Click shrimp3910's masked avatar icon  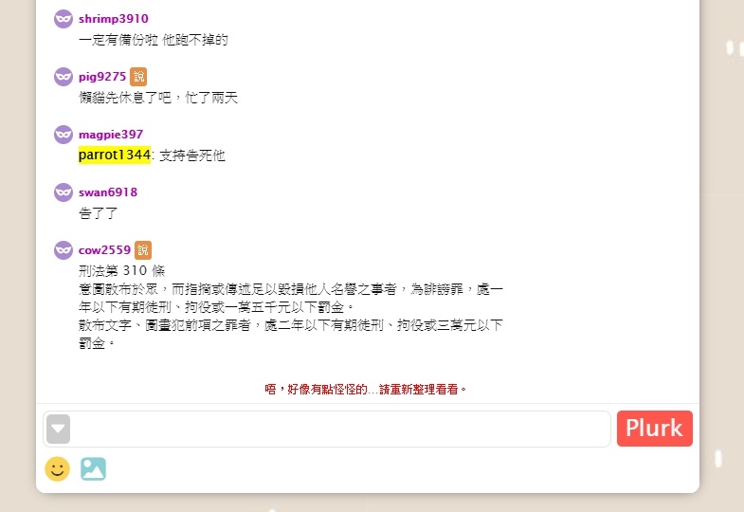tap(64, 19)
